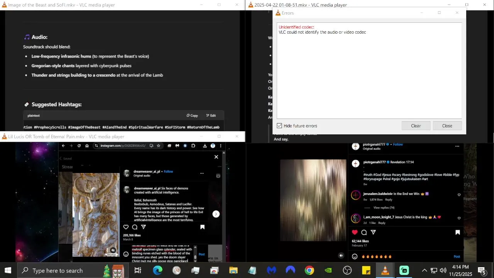Copy the plaintext hashtags code block
This screenshot has height=278, width=494.
[192, 115]
